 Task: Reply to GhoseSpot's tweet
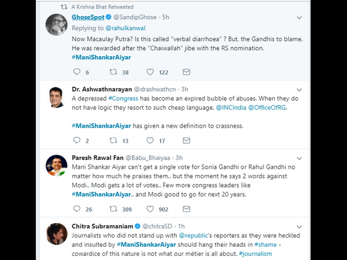[77, 72]
